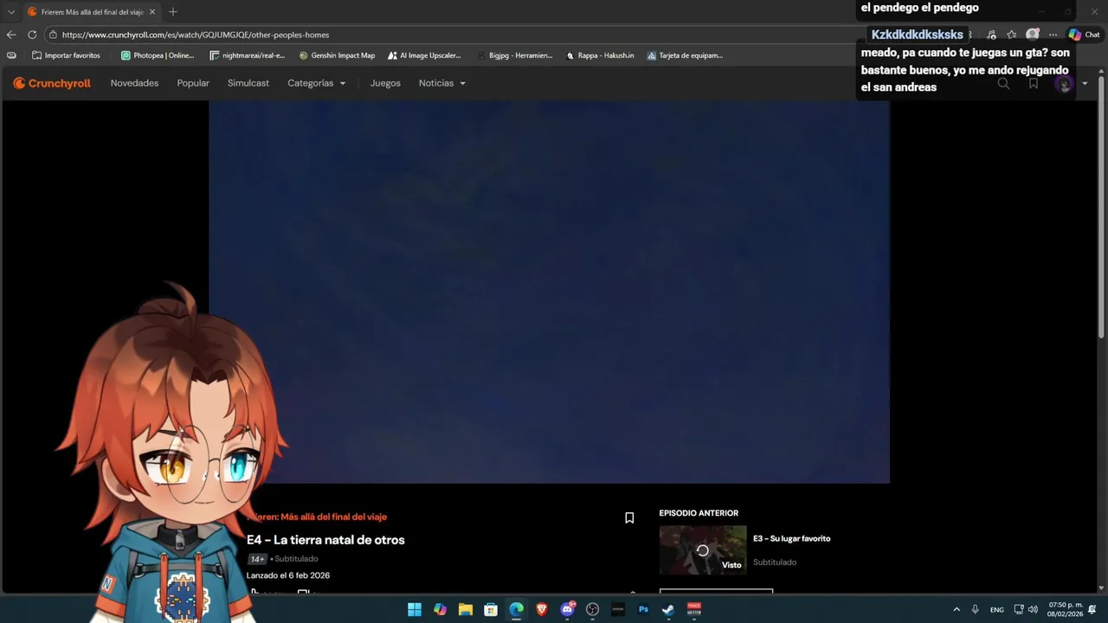The width and height of the screenshot is (1108, 623).
Task: View site information lock icon
Action: (x=53, y=35)
